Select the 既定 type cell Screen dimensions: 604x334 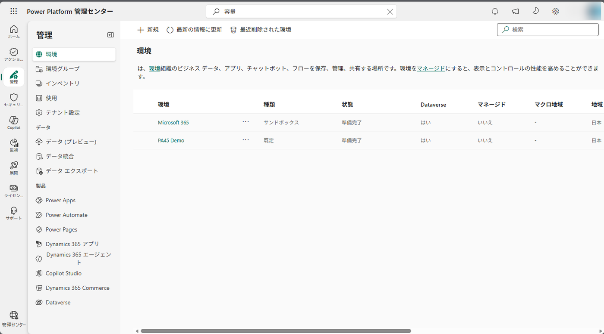pyautogui.click(x=269, y=140)
